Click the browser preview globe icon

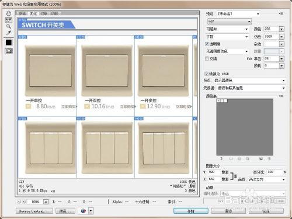84,211
